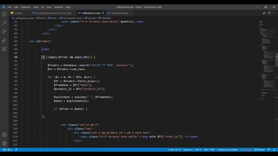Open the Source Control view
Image resolution: width=278 pixels, height=156 pixels.
(4, 32)
